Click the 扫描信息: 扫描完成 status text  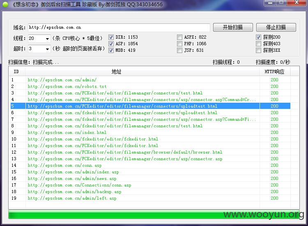click(33, 62)
